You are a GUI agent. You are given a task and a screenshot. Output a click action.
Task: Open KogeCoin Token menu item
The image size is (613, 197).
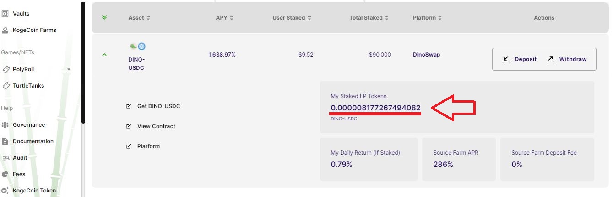pyautogui.click(x=34, y=191)
